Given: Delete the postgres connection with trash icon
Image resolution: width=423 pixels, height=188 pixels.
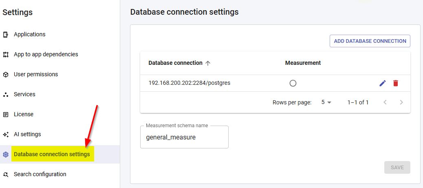Looking at the screenshot, I should coord(395,83).
